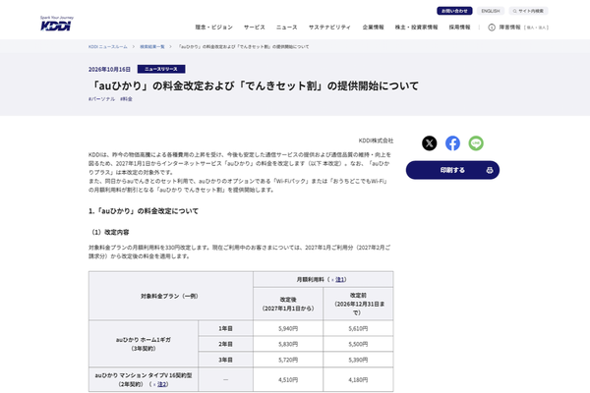
Task: Follow the 注2 footnote link in the マンション row
Action: coord(162,384)
